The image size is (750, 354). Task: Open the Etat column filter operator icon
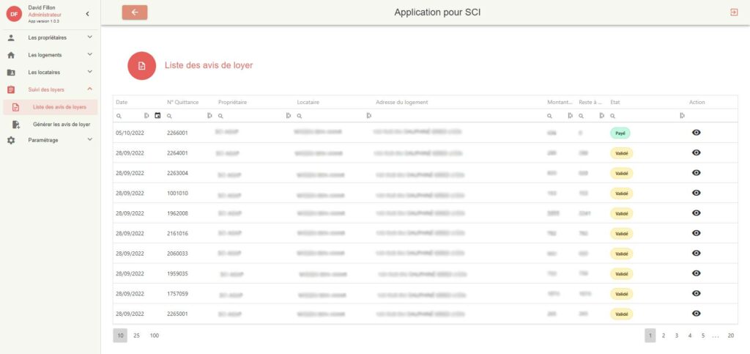point(681,116)
